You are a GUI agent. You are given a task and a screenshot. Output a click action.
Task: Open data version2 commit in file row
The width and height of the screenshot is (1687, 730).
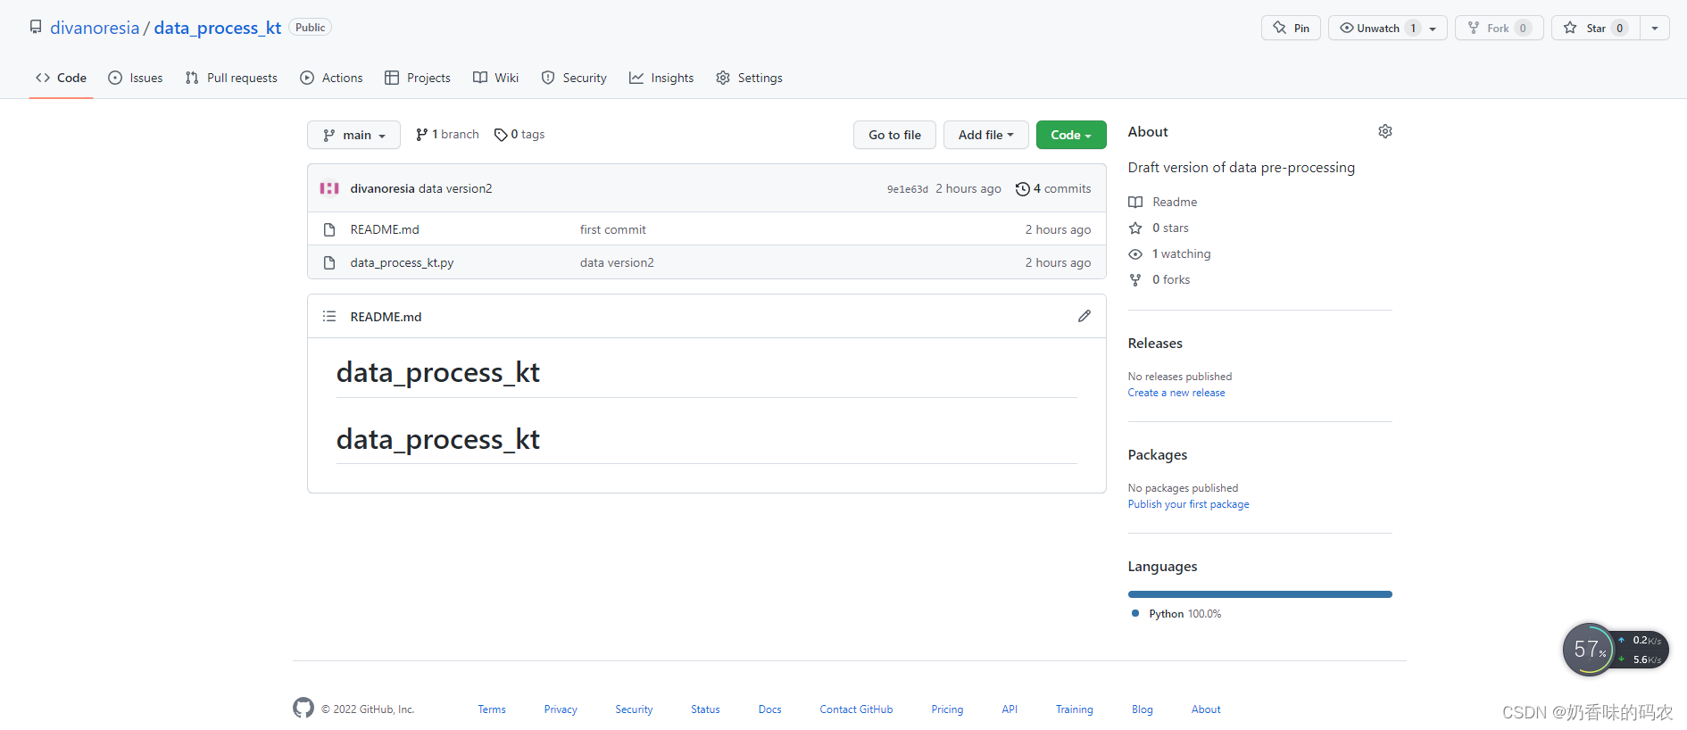coord(617,262)
